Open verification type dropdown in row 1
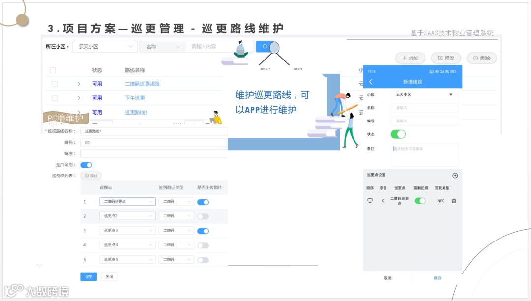 [177, 202]
